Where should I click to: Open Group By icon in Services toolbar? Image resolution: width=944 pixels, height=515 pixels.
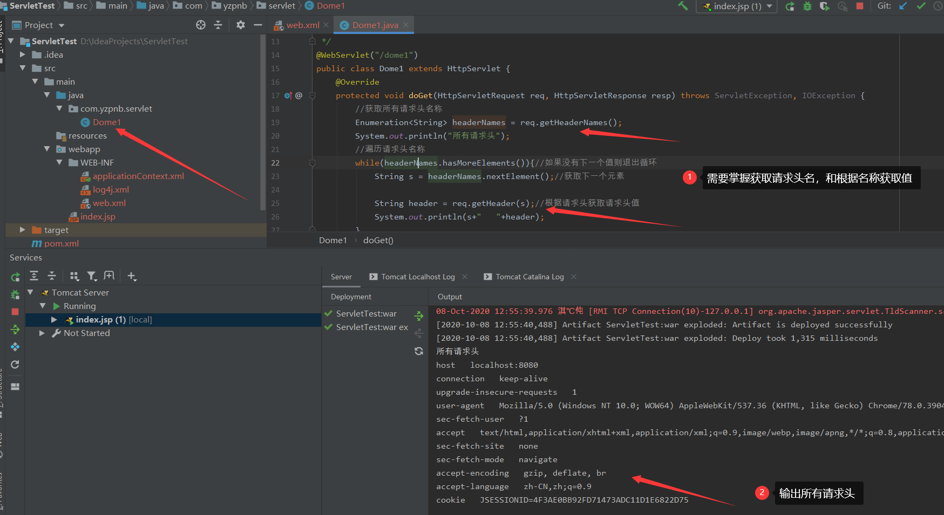tap(74, 276)
